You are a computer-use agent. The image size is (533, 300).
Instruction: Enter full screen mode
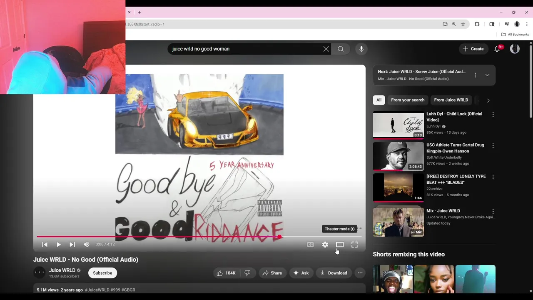(x=354, y=245)
